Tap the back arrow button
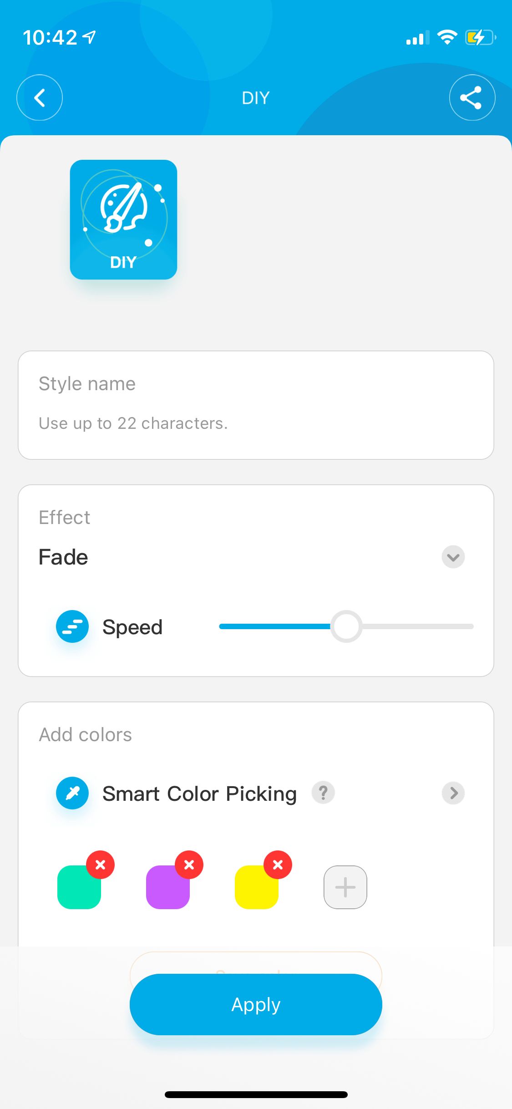This screenshot has height=1109, width=512. coord(40,97)
